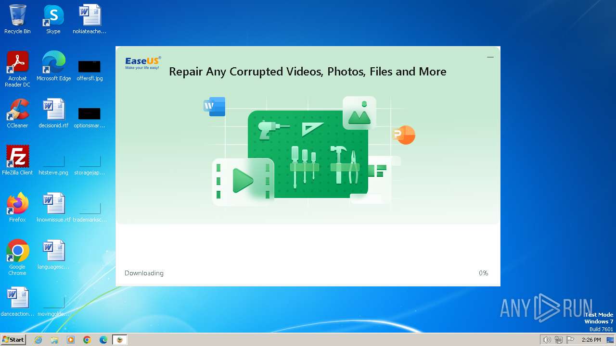The height and width of the screenshot is (346, 616).
Task: Open Windows Media Player taskbar icon
Action: point(71,340)
